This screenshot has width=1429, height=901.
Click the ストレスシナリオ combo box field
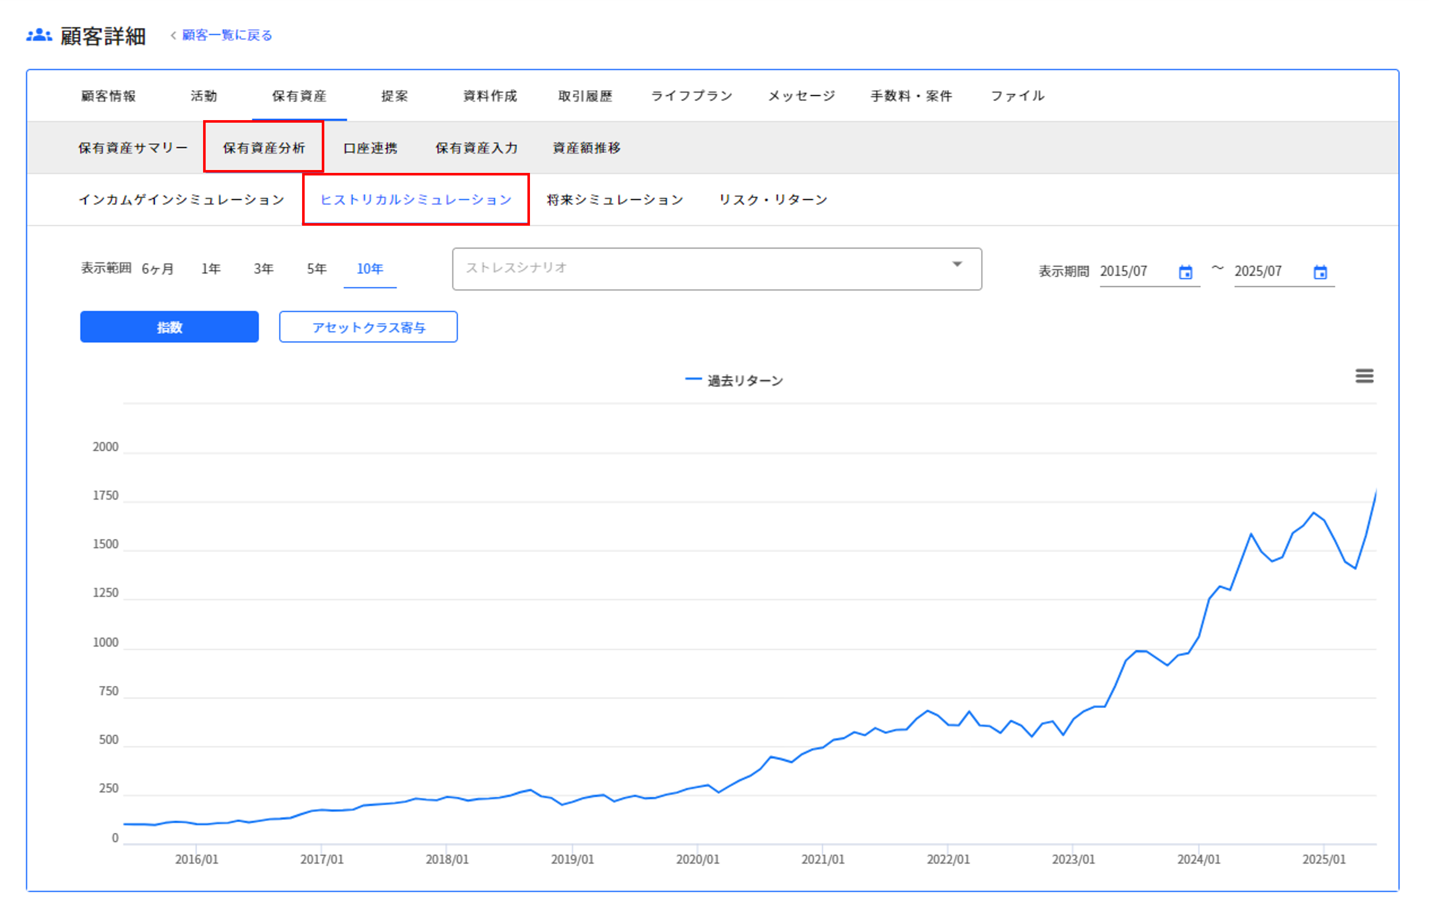[682, 269]
